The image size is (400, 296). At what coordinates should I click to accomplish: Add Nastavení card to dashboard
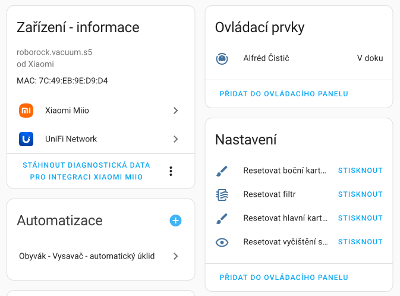click(x=284, y=278)
